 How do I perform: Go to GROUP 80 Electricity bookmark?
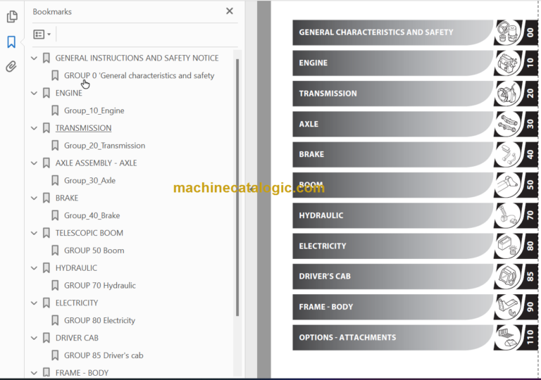[99, 320]
